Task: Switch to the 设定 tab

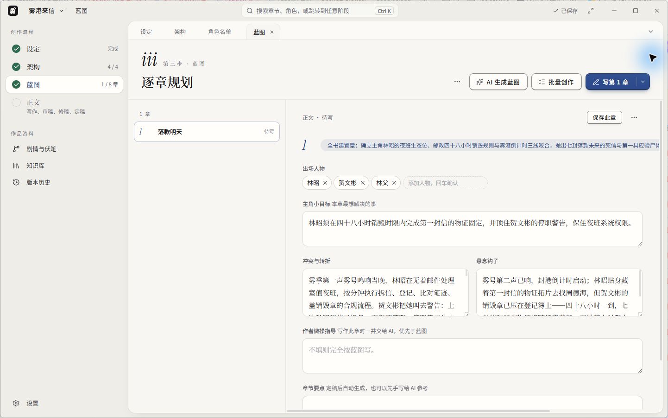Action: pos(146,32)
